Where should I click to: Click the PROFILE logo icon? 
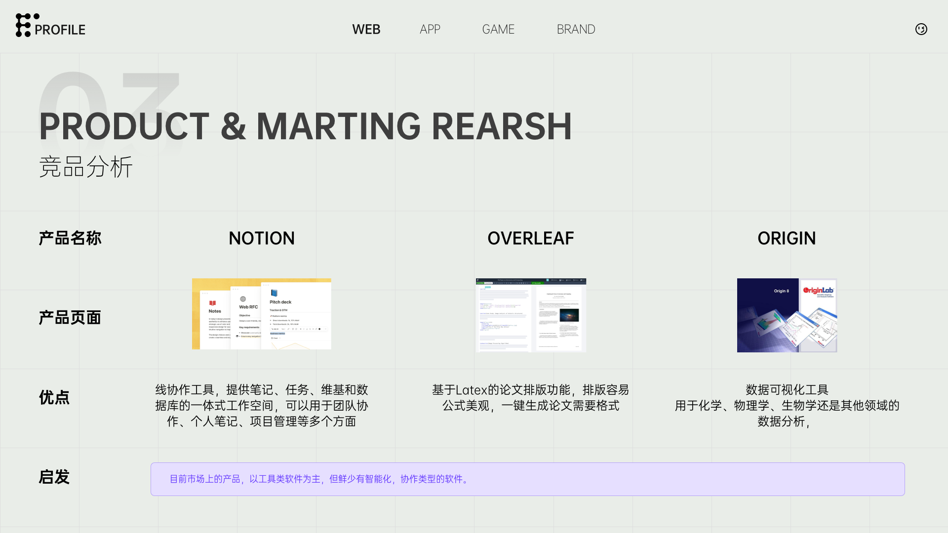click(x=23, y=25)
